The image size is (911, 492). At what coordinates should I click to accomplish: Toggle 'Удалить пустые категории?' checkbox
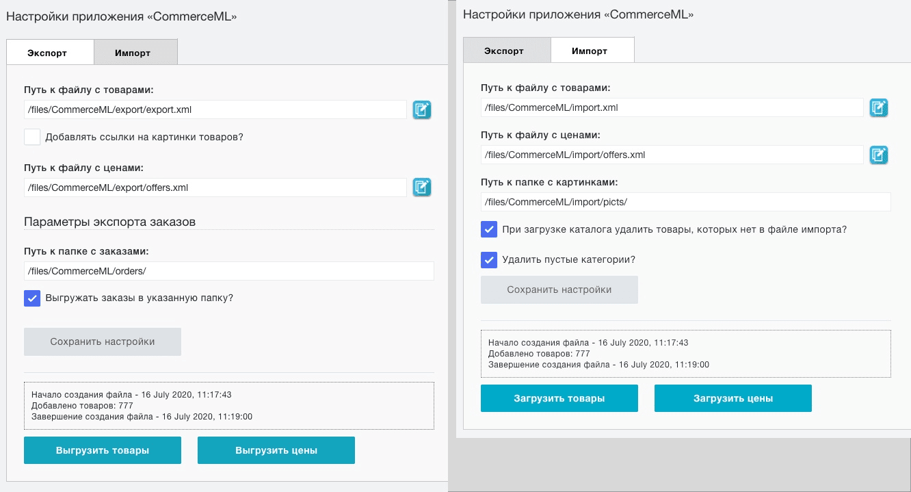[x=489, y=260]
